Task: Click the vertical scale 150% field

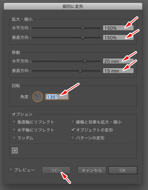Action: click(x=118, y=37)
